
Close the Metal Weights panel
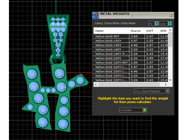tap(171, 15)
